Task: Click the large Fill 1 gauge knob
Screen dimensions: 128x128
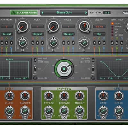Action: 23,27
